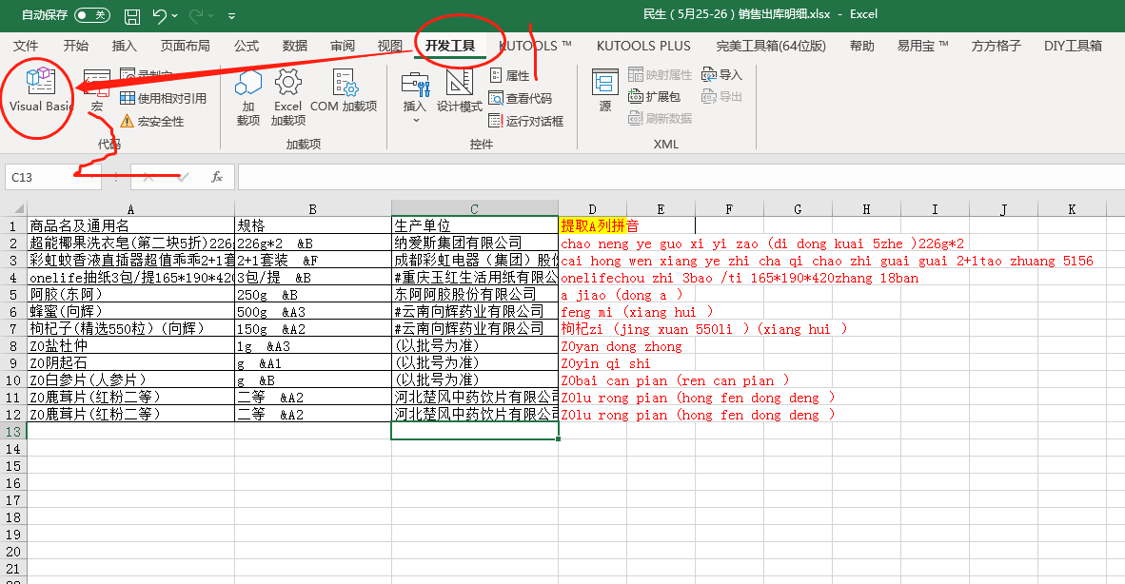The height and width of the screenshot is (584, 1125).
Task: Open the 审阅 tab
Action: pos(343,46)
